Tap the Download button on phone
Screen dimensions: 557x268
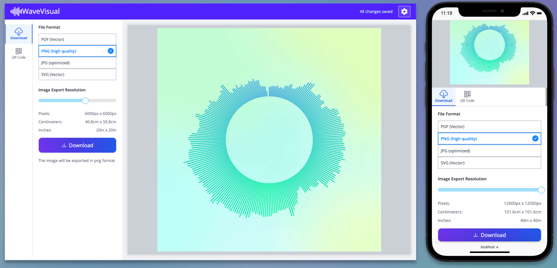[x=489, y=235]
